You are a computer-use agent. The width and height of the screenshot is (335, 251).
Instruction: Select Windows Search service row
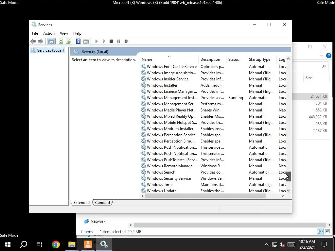click(213, 172)
